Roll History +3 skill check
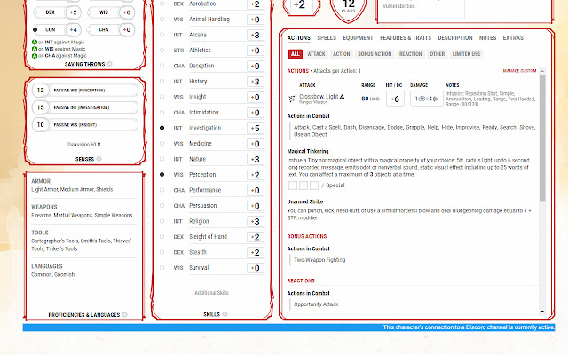This screenshot has width=568, height=355. pos(256,82)
